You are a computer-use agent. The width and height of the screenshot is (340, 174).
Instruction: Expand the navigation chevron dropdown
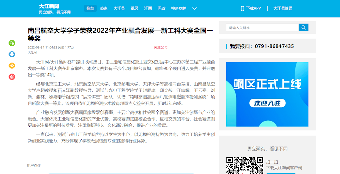pyautogui.click(x=194, y=8)
